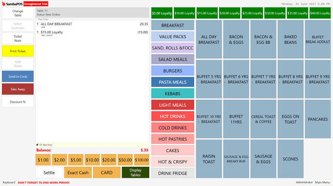333x186 pixels.
Task: Click the yellow Print Ticket button
Action: coord(18,51)
